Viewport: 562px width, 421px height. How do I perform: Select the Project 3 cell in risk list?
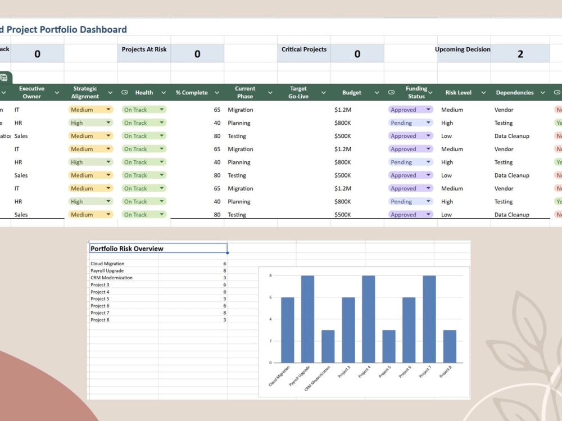tap(124, 285)
